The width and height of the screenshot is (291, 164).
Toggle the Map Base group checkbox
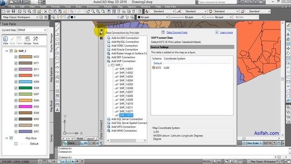coord(11,138)
